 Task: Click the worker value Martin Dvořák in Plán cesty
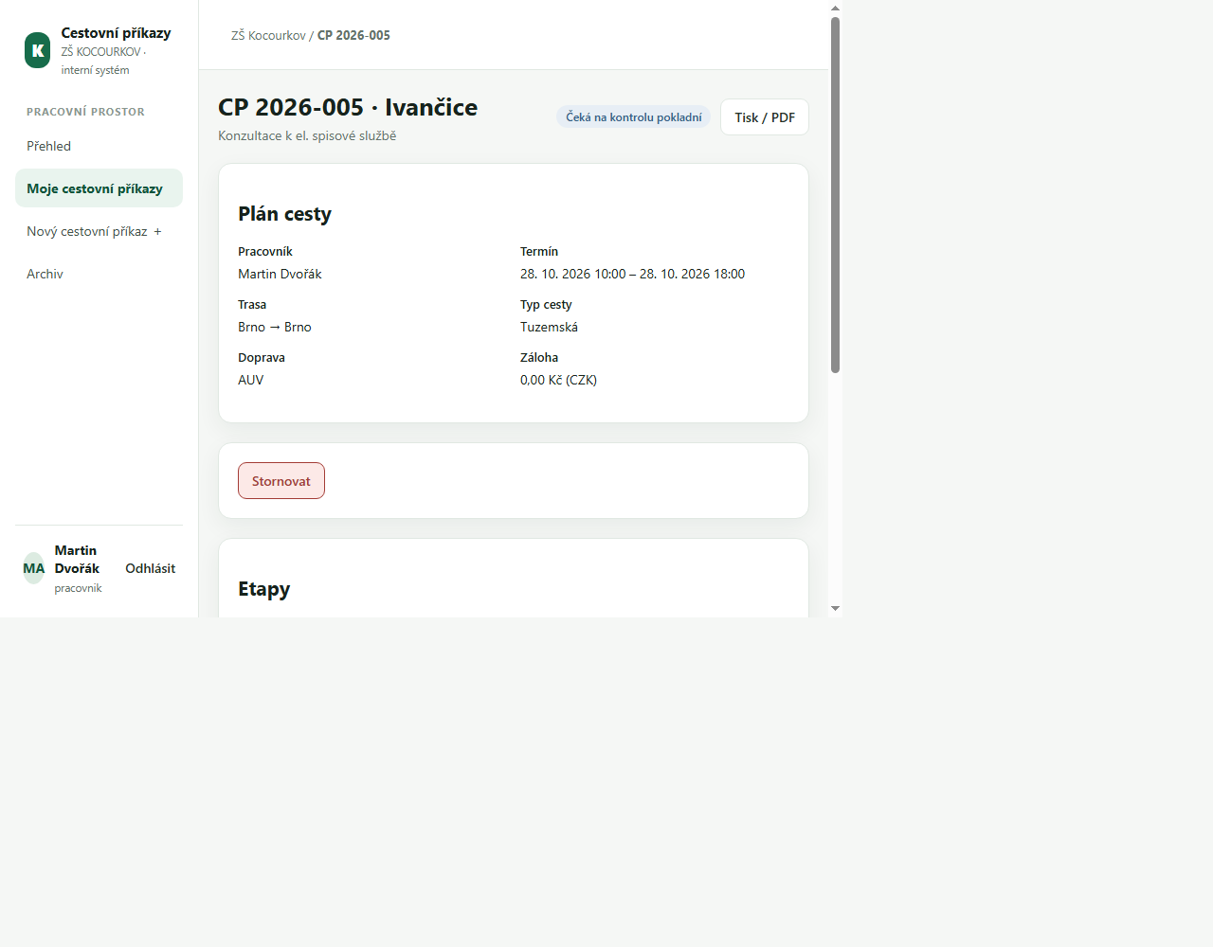(x=280, y=274)
